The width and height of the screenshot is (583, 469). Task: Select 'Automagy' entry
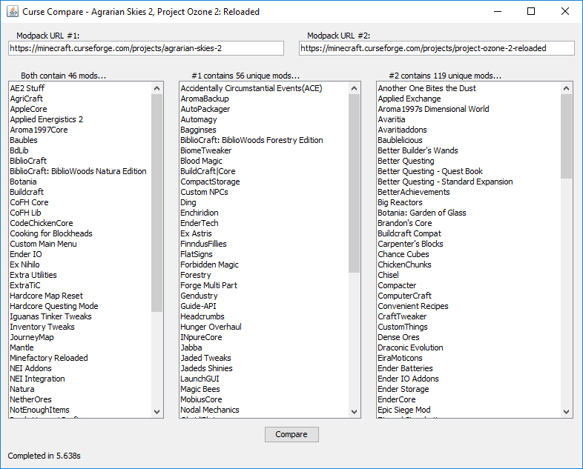[x=199, y=119]
